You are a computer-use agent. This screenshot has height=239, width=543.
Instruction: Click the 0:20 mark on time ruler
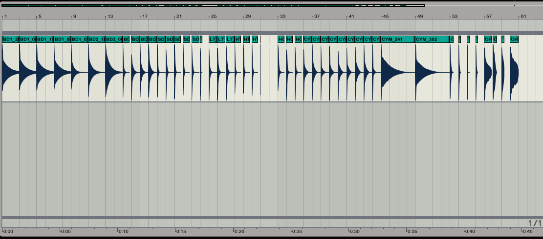pos(239,231)
